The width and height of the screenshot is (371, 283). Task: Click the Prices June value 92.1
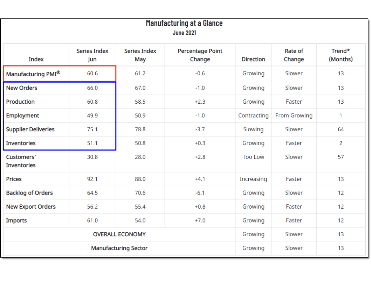[92, 179]
